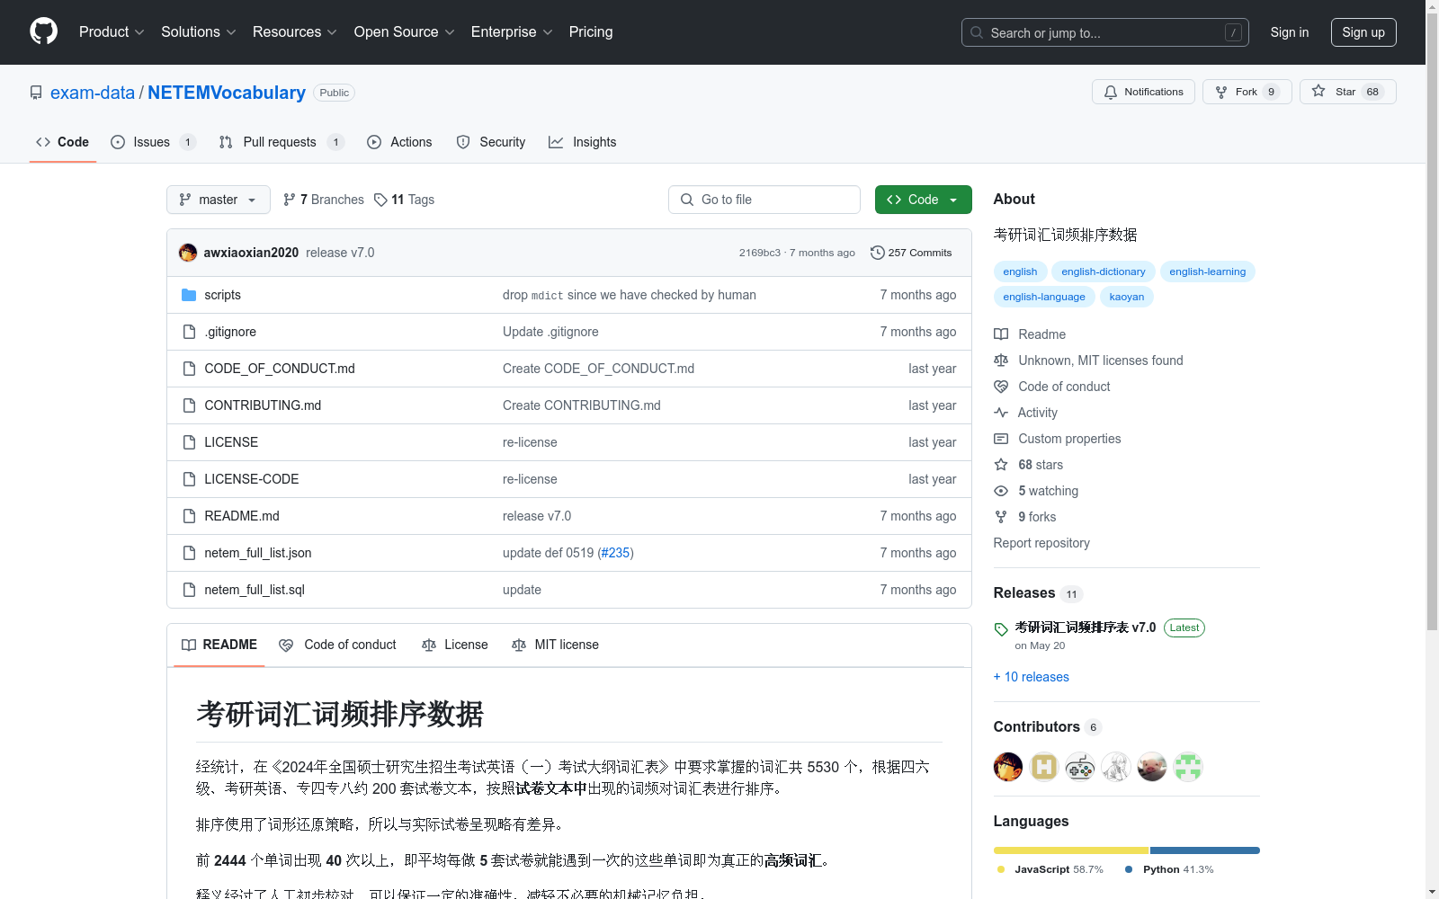Click the .gitignore file icon

(x=189, y=332)
